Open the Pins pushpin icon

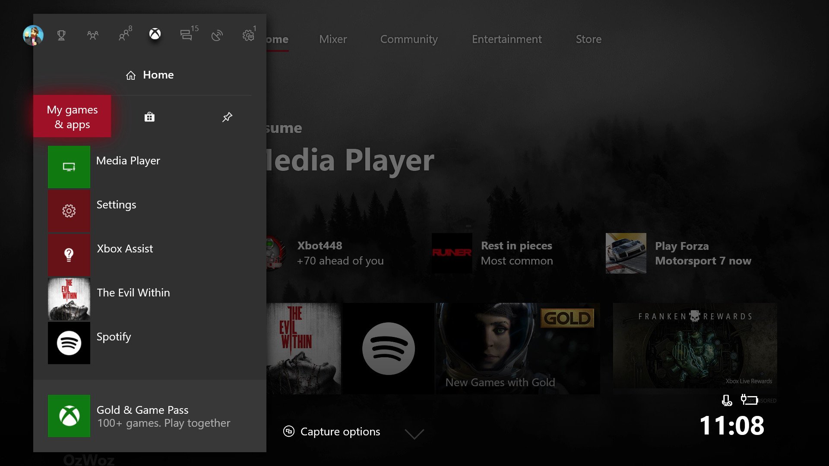coord(227,117)
